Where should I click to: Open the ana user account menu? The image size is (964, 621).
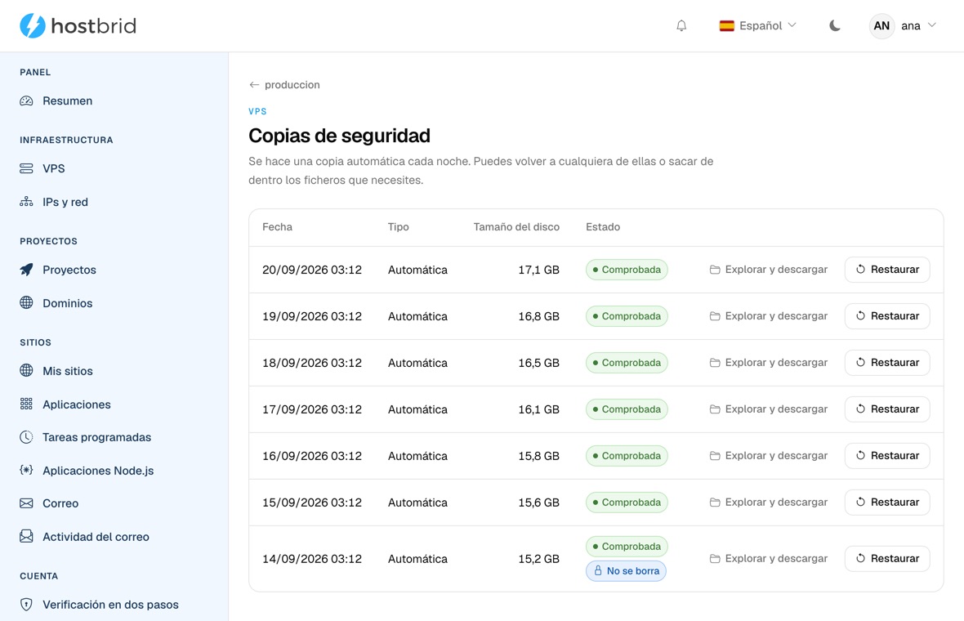[903, 26]
